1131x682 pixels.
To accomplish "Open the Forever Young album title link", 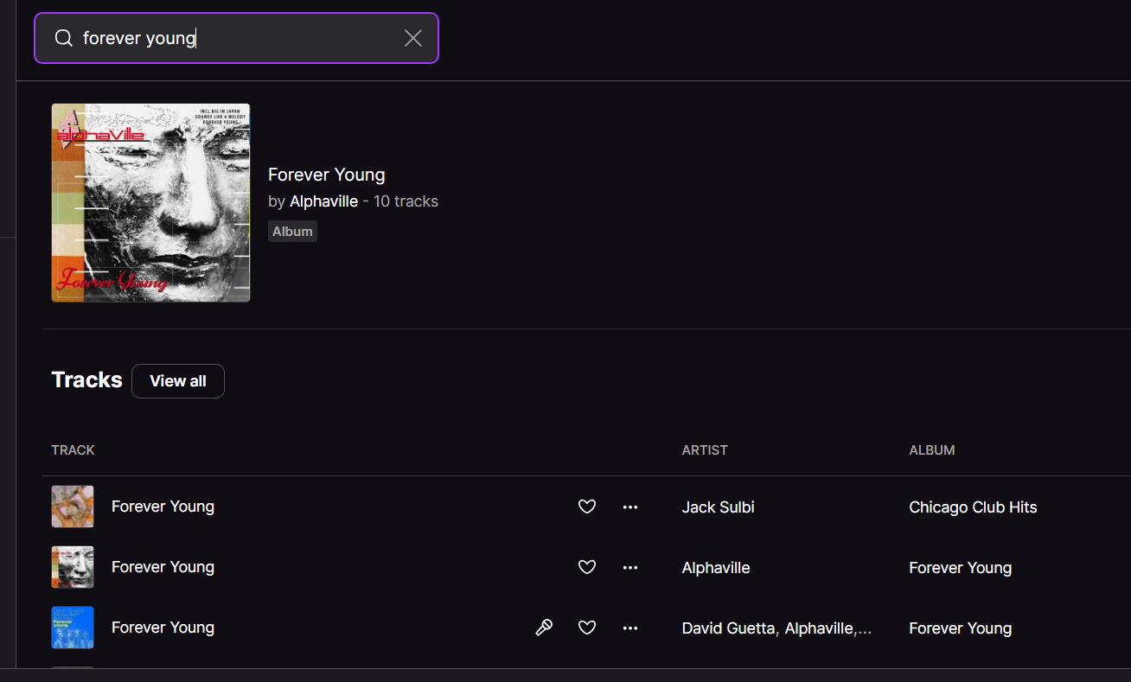I will point(326,175).
